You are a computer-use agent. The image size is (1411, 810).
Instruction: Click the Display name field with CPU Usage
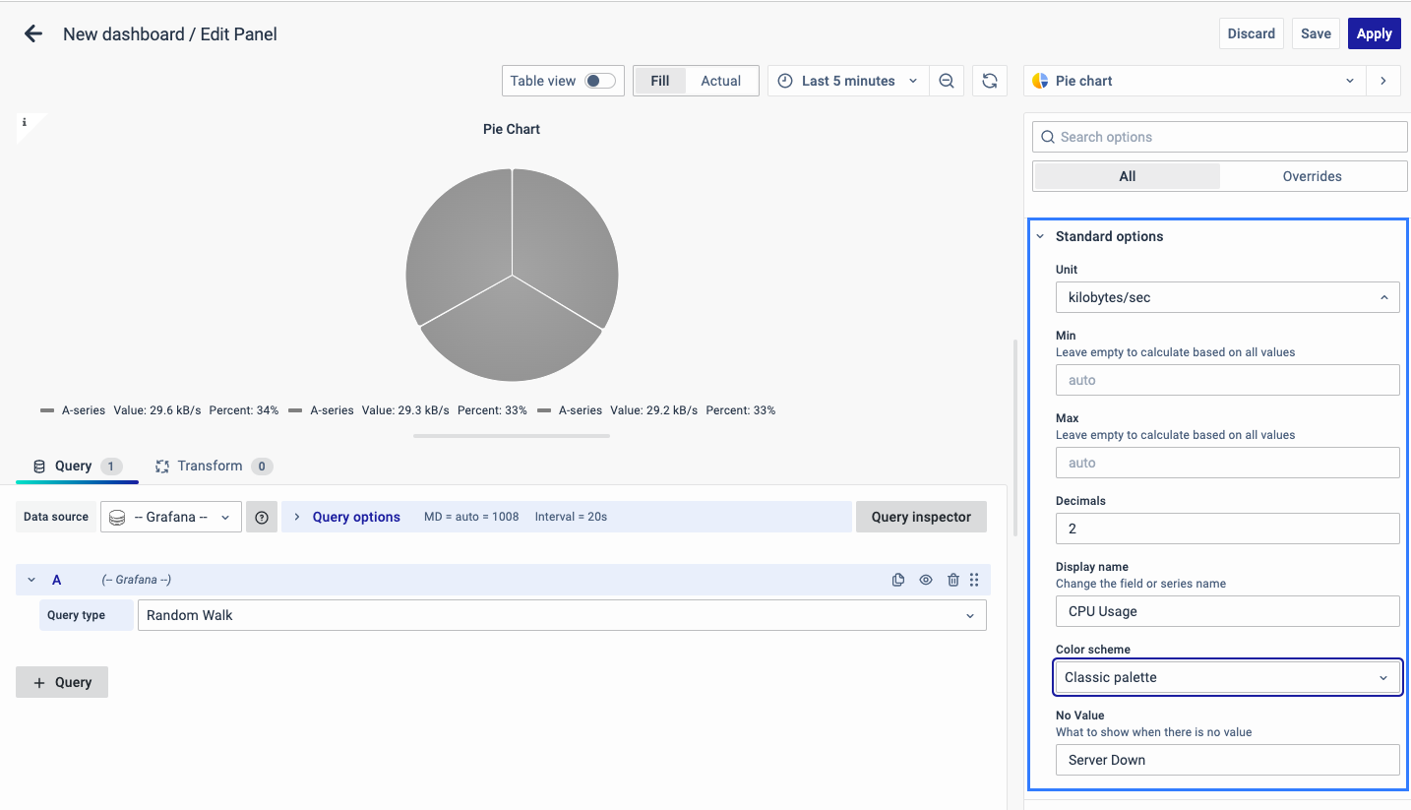[x=1227, y=611]
